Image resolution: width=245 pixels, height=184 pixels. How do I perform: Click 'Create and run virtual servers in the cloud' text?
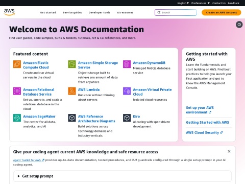tap(38, 75)
